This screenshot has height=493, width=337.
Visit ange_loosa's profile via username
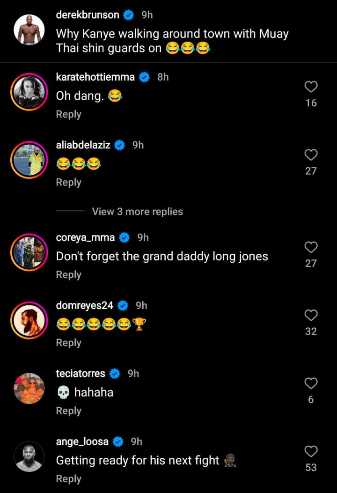(82, 441)
